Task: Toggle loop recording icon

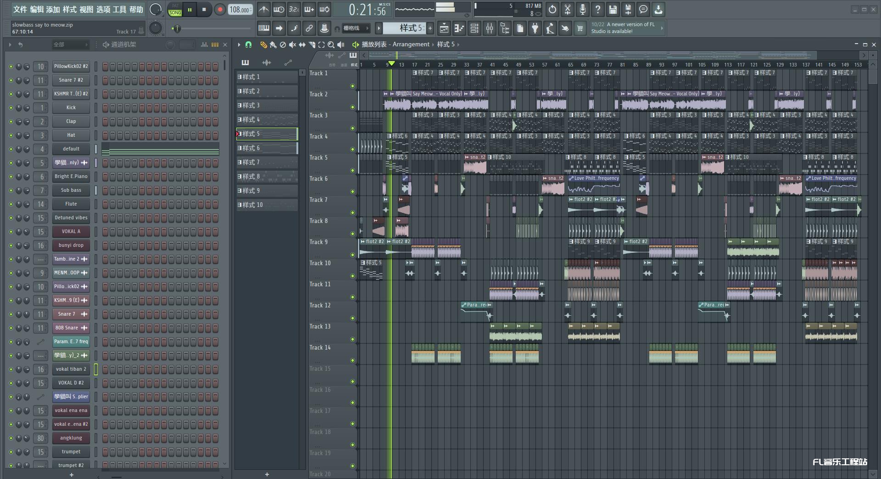Action: [324, 9]
